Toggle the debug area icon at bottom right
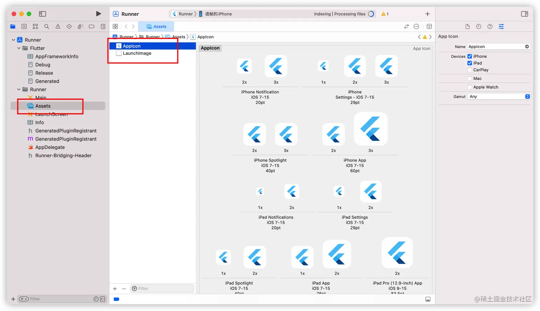This screenshot has width=540, height=311. coord(428,299)
